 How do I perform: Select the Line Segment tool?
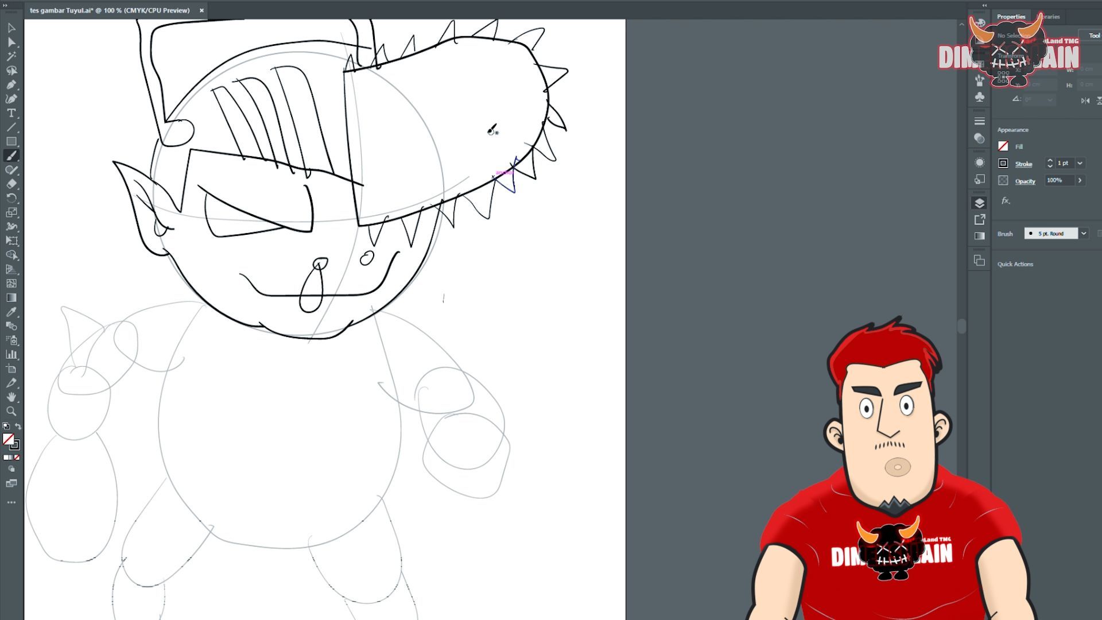(11, 127)
